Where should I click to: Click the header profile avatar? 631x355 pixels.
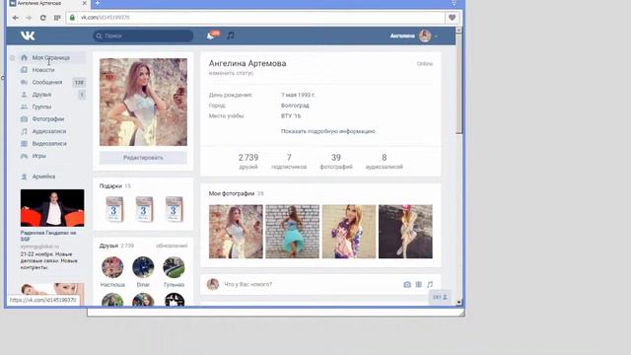point(425,35)
